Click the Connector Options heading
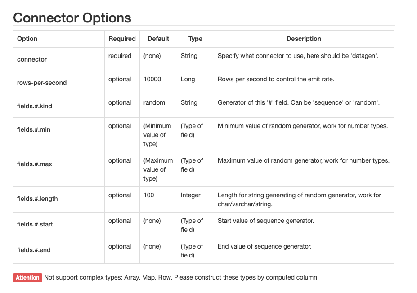This screenshot has width=417, height=293. pyautogui.click(x=72, y=18)
